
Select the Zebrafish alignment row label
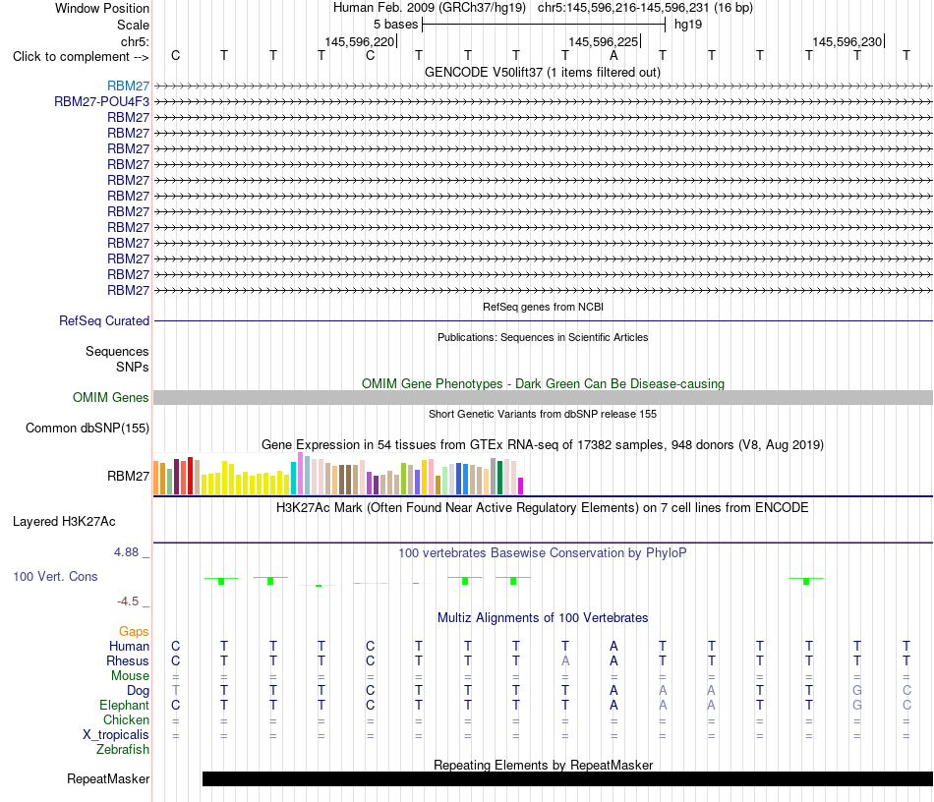123,750
